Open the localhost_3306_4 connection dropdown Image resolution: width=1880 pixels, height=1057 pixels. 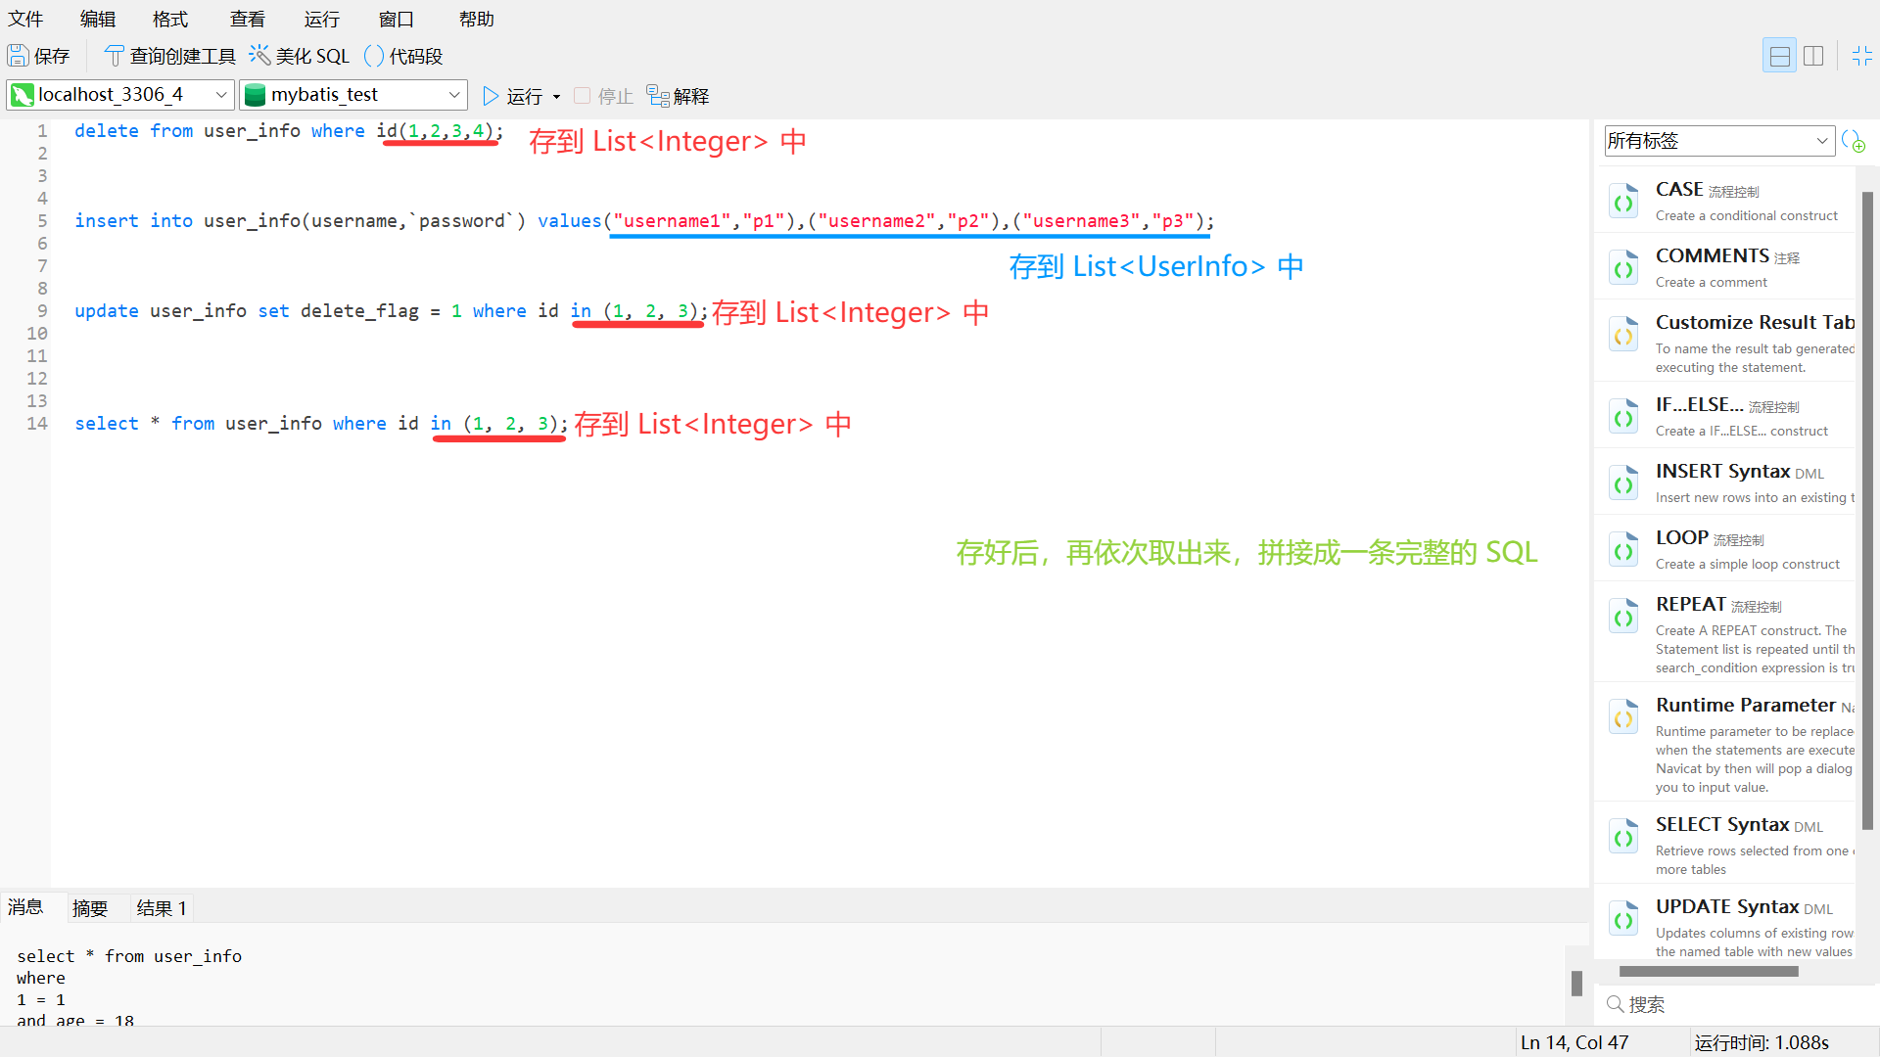coord(221,95)
